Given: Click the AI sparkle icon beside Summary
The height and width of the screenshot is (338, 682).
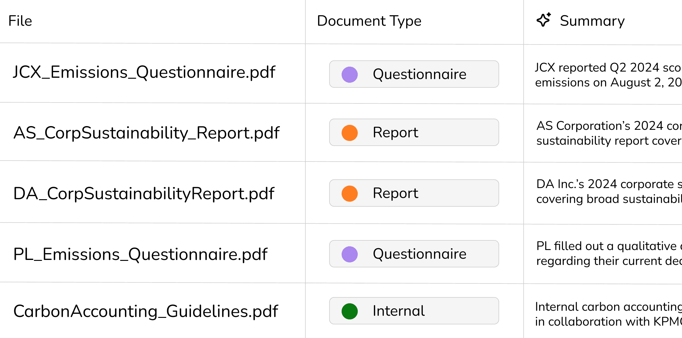Looking at the screenshot, I should pyautogui.click(x=544, y=20).
